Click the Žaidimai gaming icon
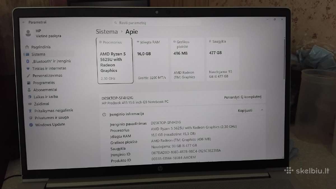Image resolution: width=336 pixels, height=189 pixels. pyautogui.click(x=30, y=104)
